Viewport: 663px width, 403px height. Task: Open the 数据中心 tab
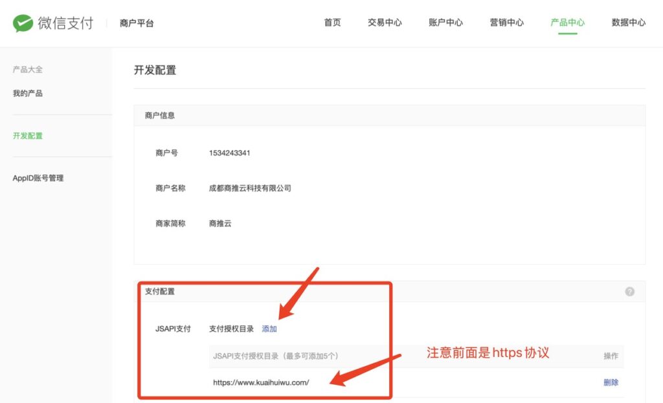[628, 23]
